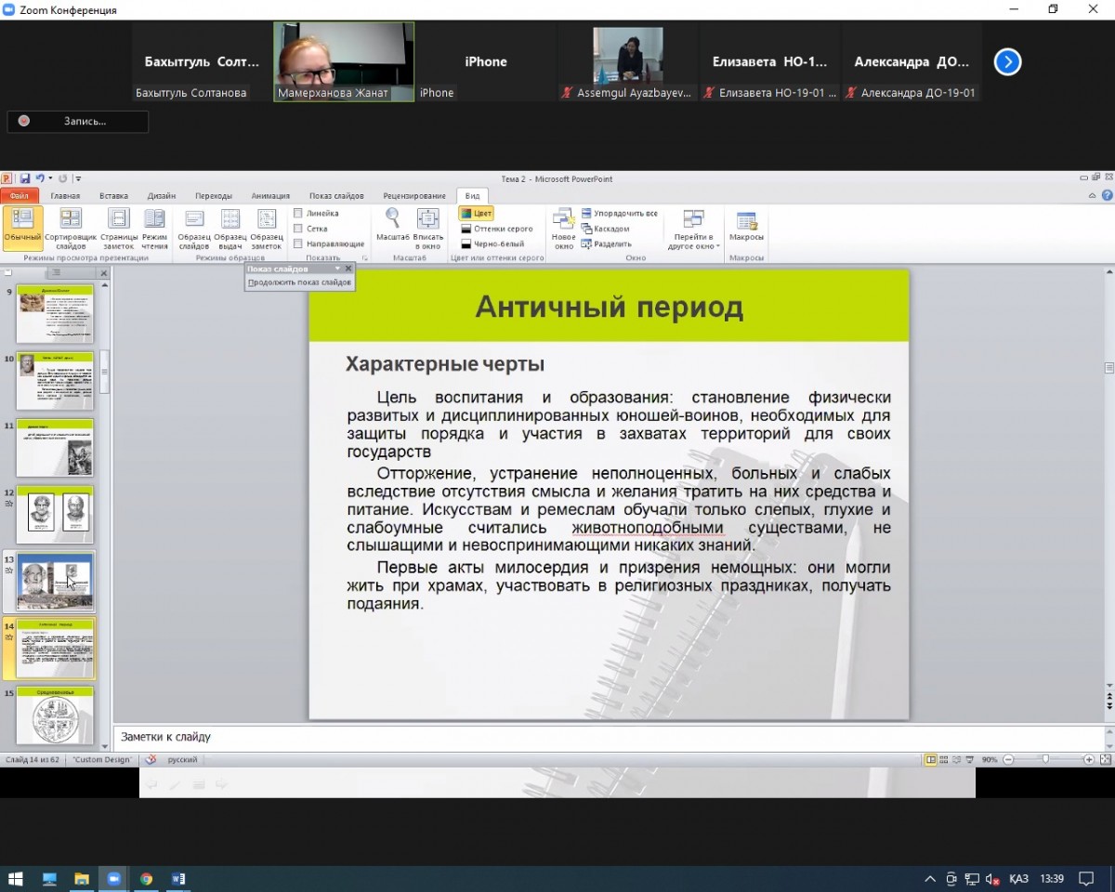The width and height of the screenshot is (1115, 892).
Task: Select Grayscale color mode
Action: [497, 229]
